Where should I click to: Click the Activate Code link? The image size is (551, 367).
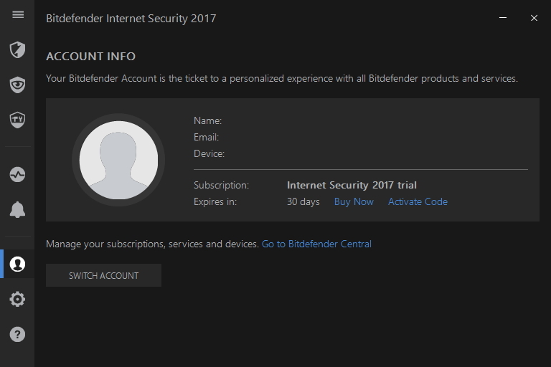click(418, 202)
